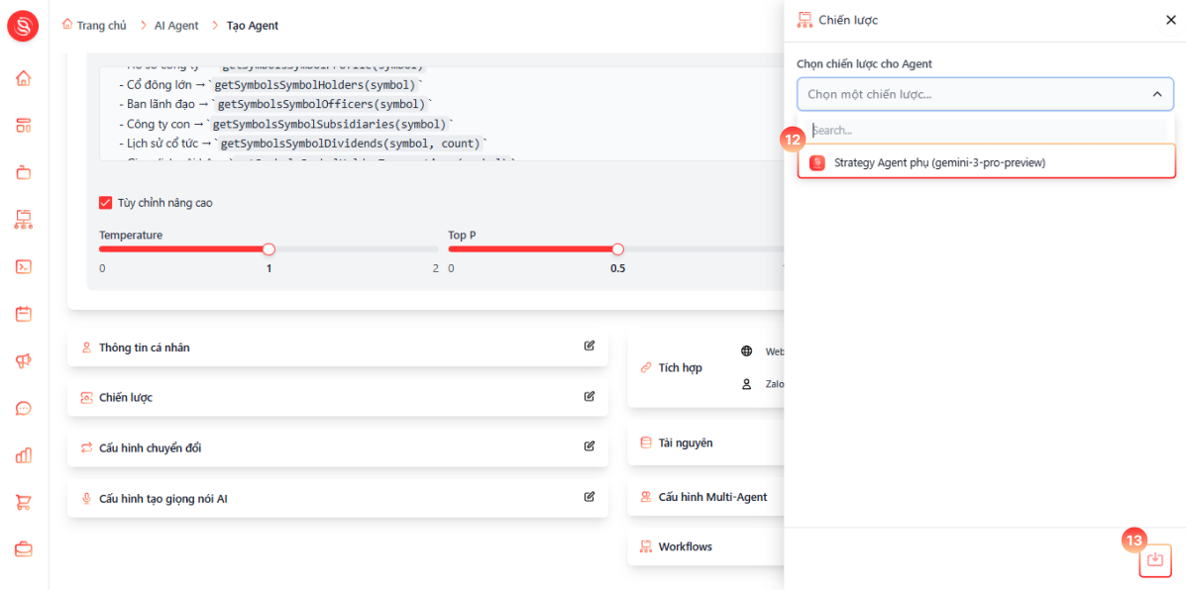This screenshot has width=1186, height=590.
Task: Edit the Thông tin cá nhân section
Action: pos(590,346)
